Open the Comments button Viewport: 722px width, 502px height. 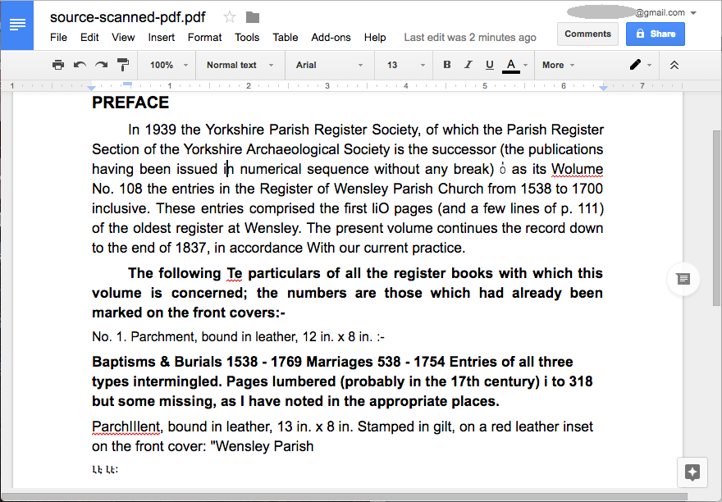pos(587,34)
